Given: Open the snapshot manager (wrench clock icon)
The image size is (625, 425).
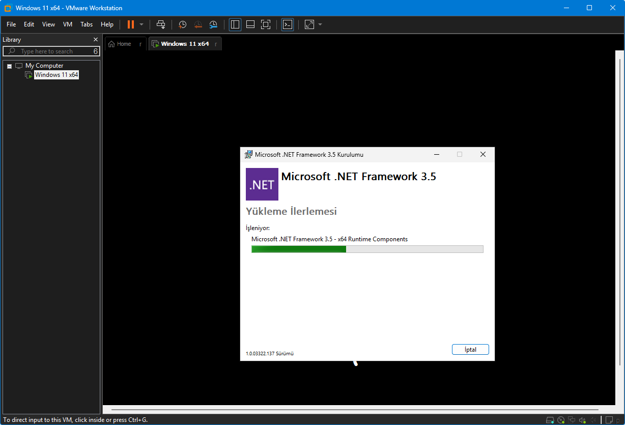Looking at the screenshot, I should [213, 24].
